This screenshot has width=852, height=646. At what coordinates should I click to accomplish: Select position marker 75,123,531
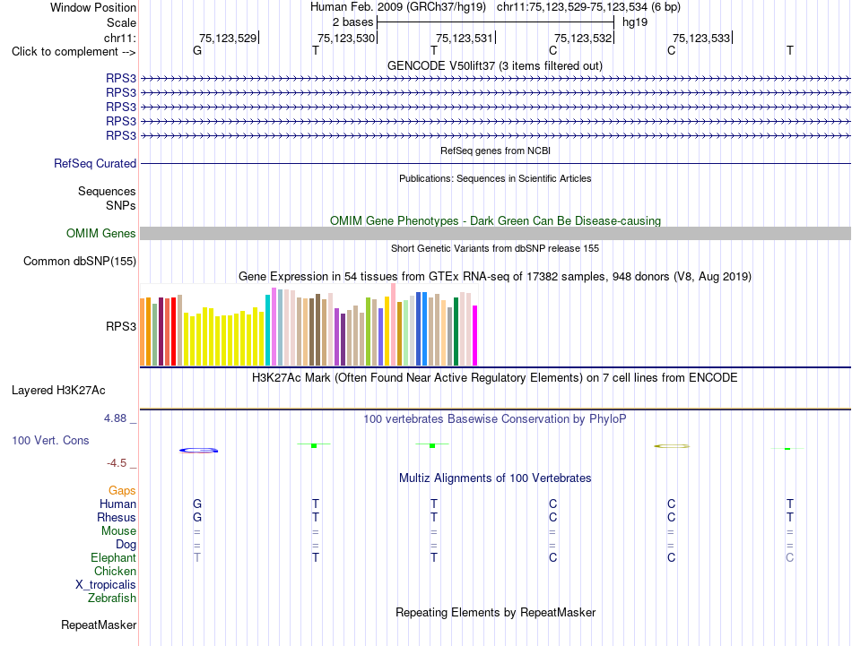[x=465, y=38]
